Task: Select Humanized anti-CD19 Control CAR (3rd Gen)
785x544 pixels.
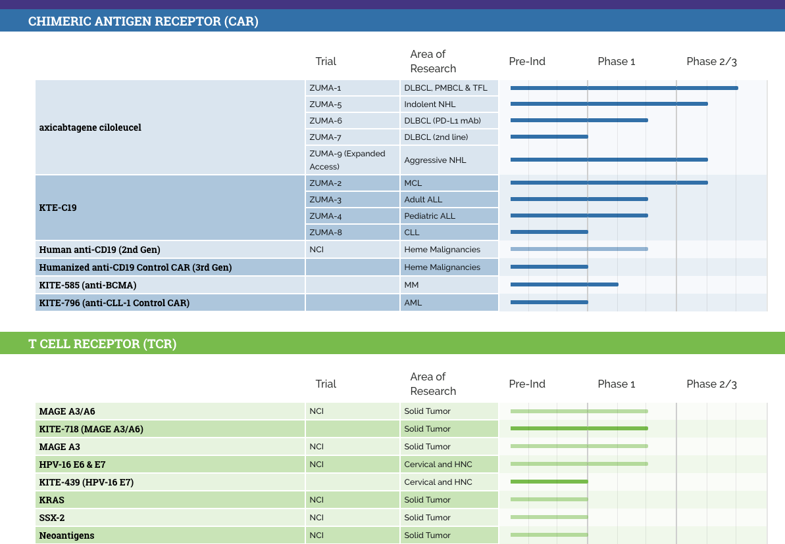Action: pos(170,267)
